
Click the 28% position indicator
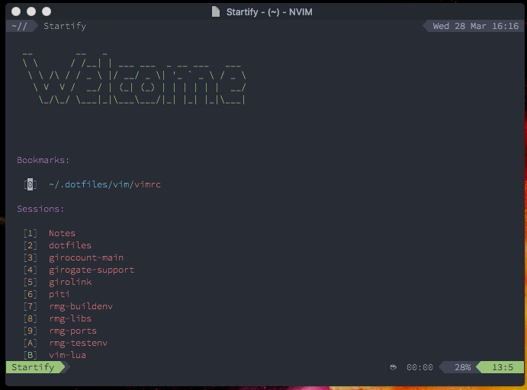pyautogui.click(x=462, y=367)
